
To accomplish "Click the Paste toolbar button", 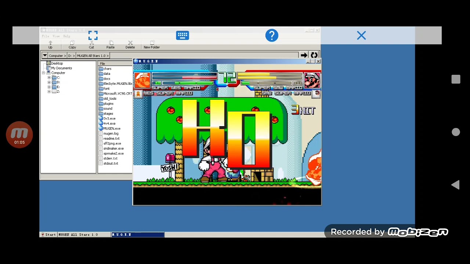I will 111,45.
